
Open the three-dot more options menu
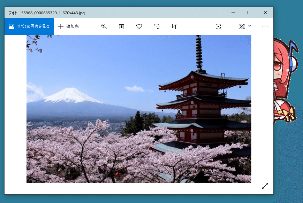[x=265, y=26]
